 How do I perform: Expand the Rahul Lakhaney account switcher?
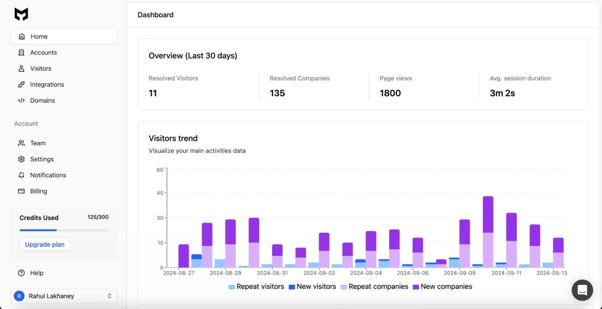(52, 296)
